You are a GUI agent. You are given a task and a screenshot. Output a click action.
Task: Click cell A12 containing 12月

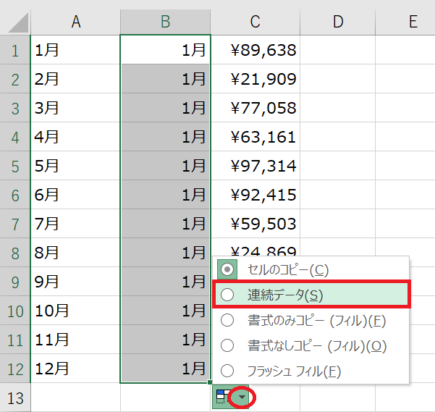[75, 369]
